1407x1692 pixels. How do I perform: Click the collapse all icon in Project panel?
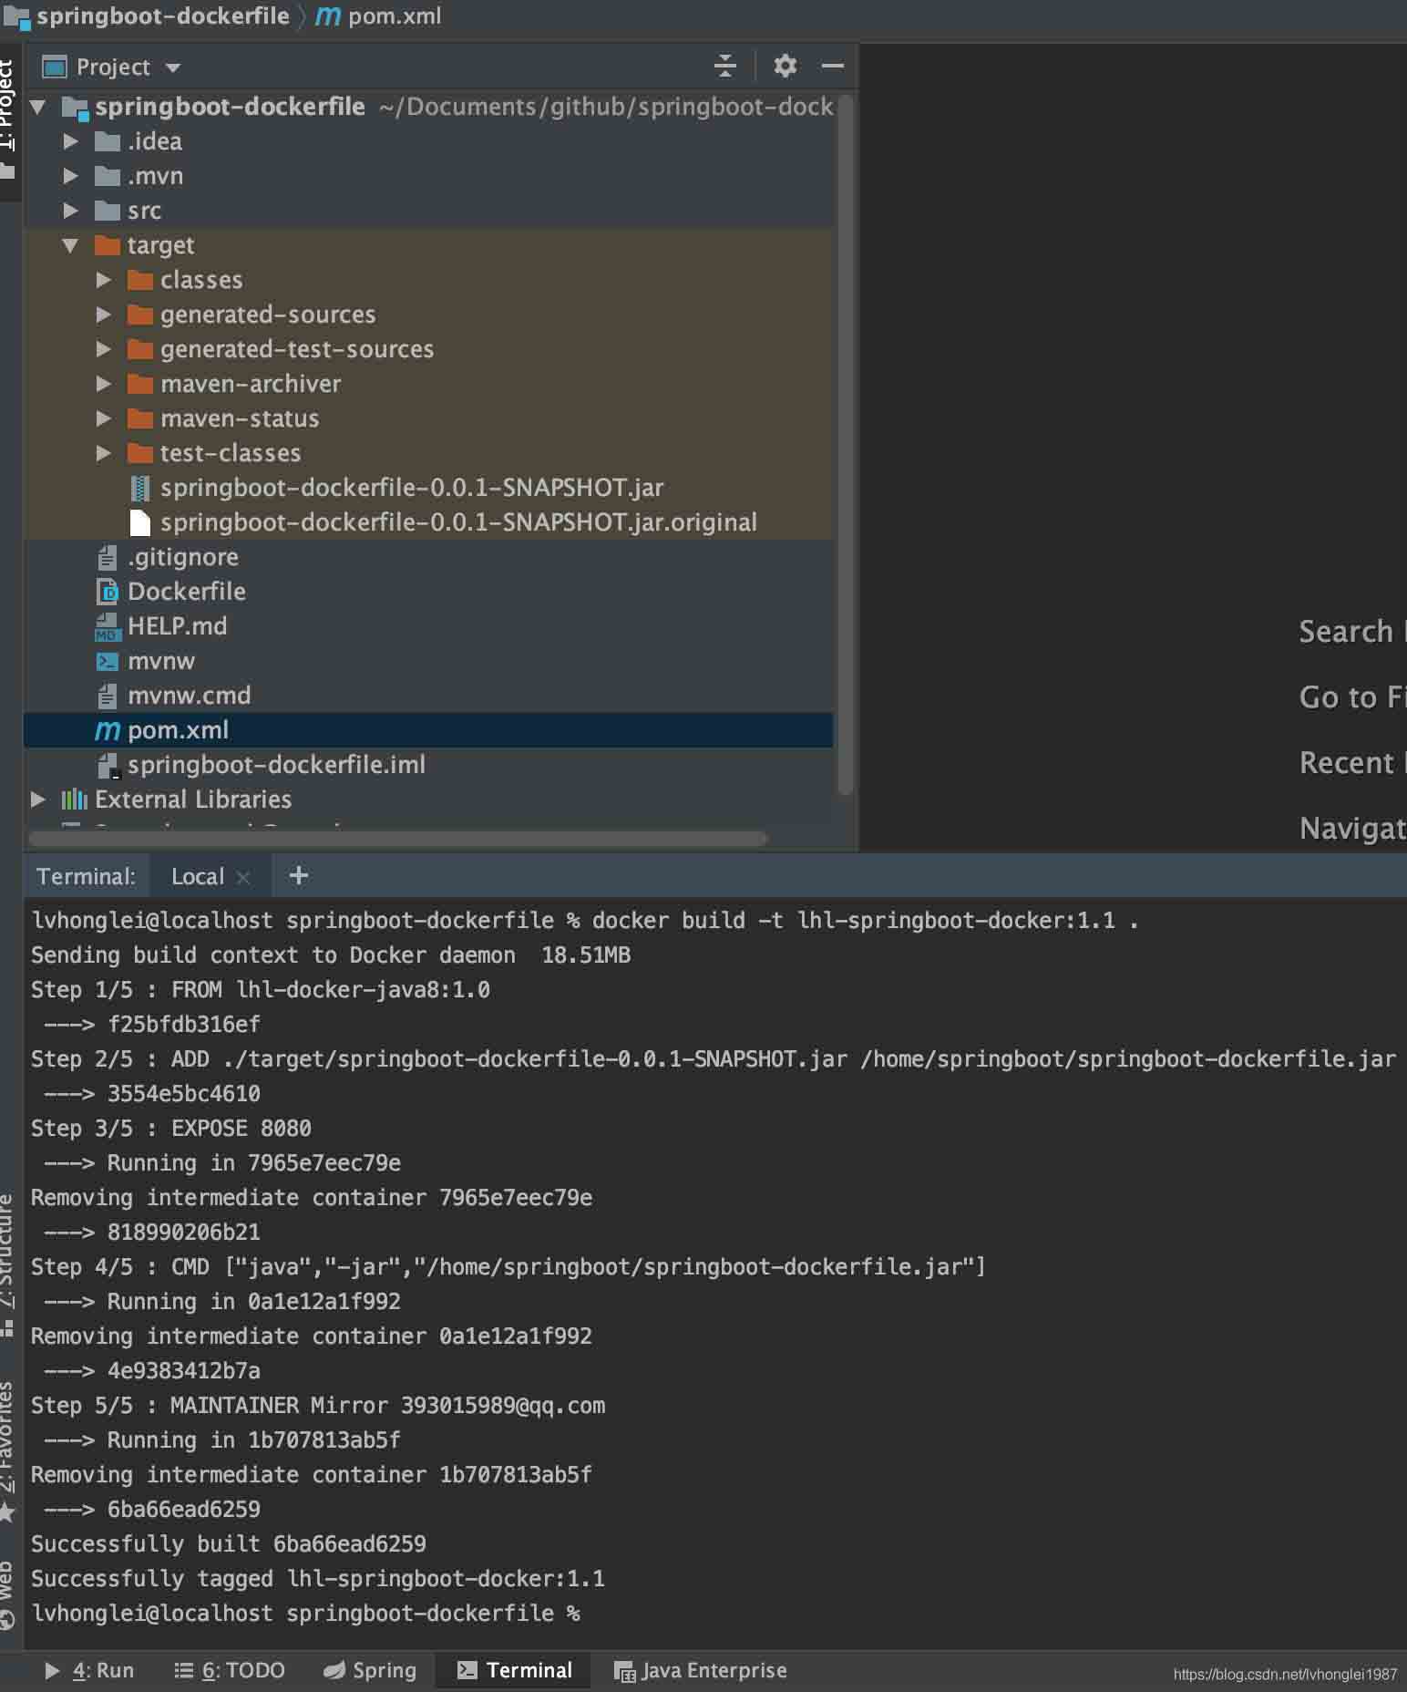(x=724, y=66)
